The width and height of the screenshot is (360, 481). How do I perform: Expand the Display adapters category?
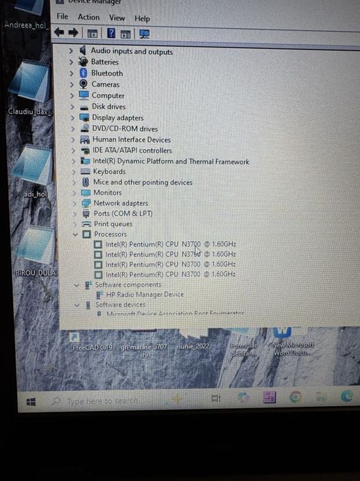(x=73, y=118)
